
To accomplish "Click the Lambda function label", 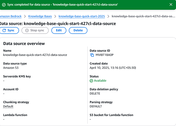I will 15,115.
